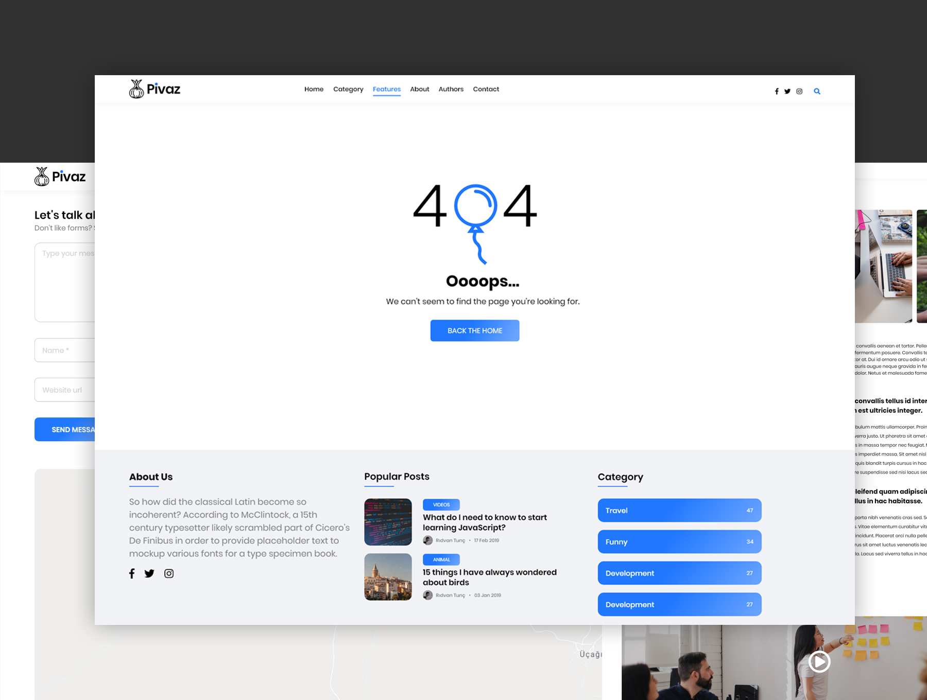This screenshot has height=700, width=927.
Task: Click the VIDEOS tag badge
Action: [441, 505]
